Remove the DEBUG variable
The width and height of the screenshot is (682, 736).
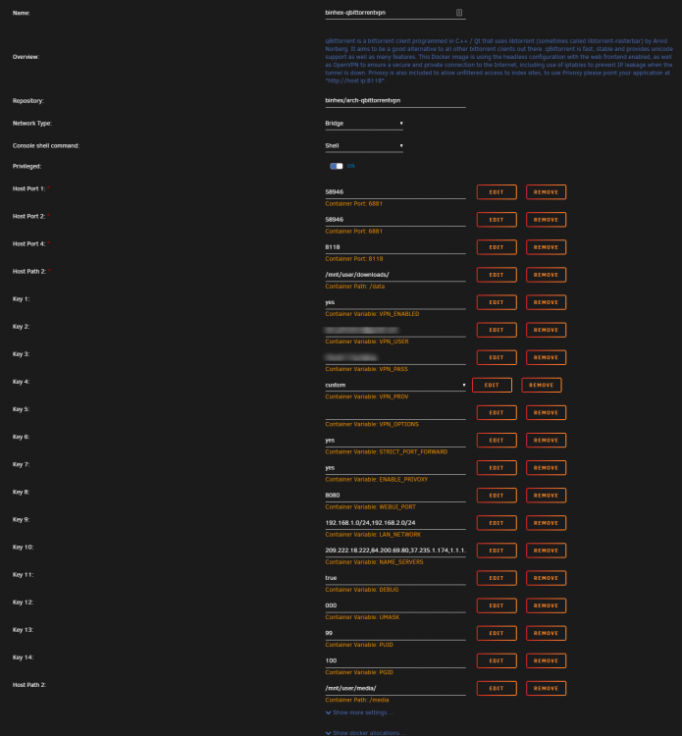click(x=546, y=578)
